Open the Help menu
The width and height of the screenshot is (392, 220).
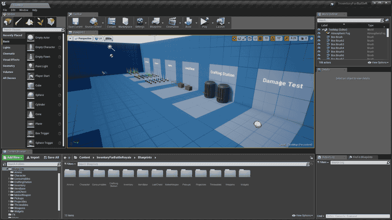pos(35,10)
